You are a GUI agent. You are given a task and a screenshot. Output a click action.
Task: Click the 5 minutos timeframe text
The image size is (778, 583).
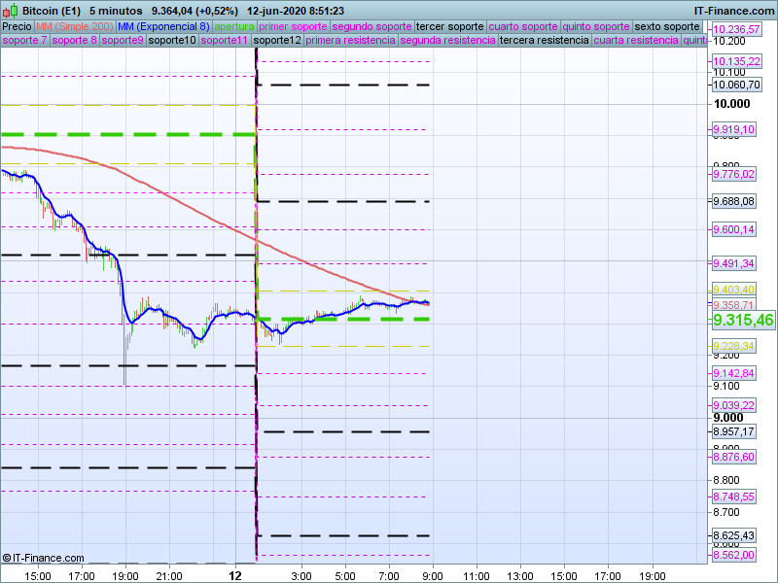[x=116, y=11]
